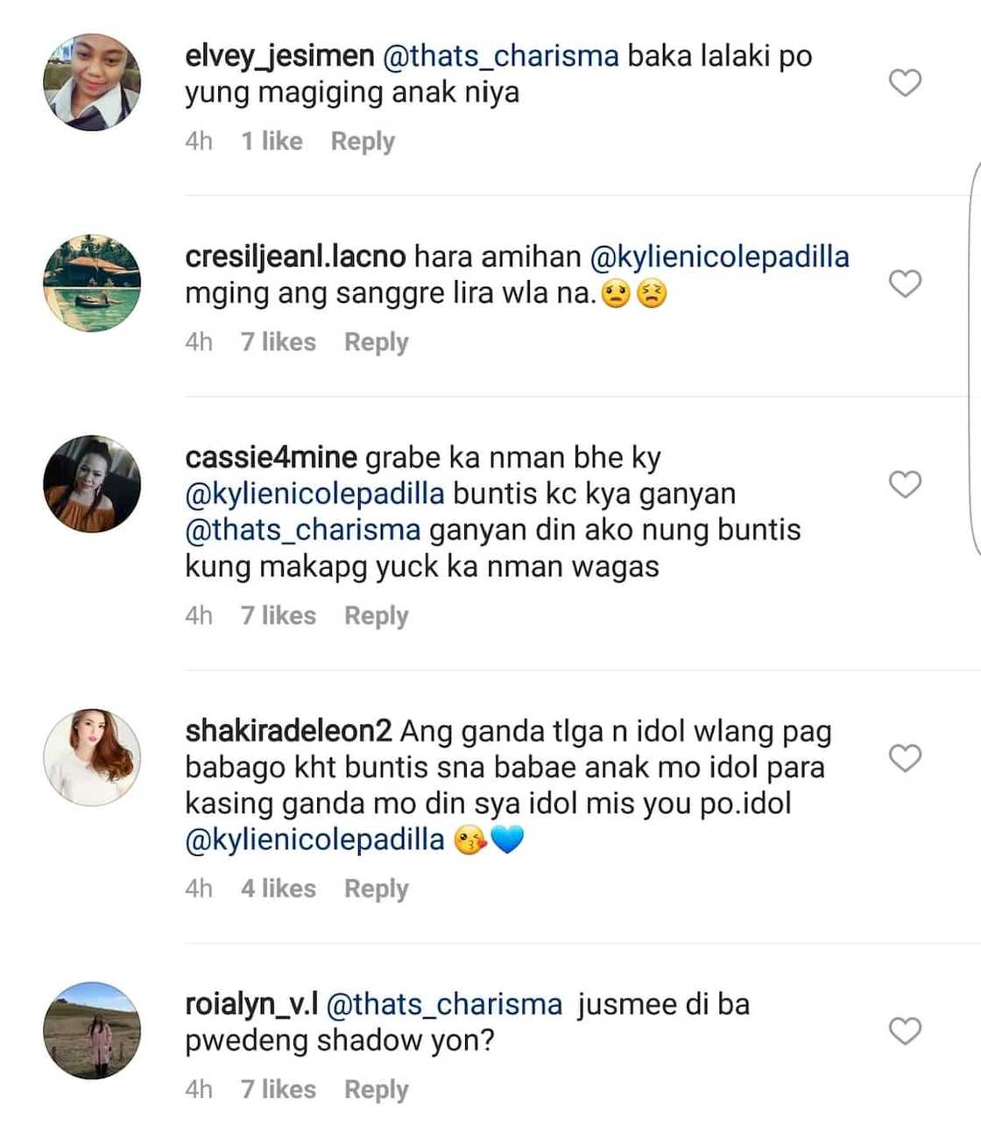The image size is (981, 1124).
Task: Reply to elvey_jesimen's comment
Action: (363, 142)
